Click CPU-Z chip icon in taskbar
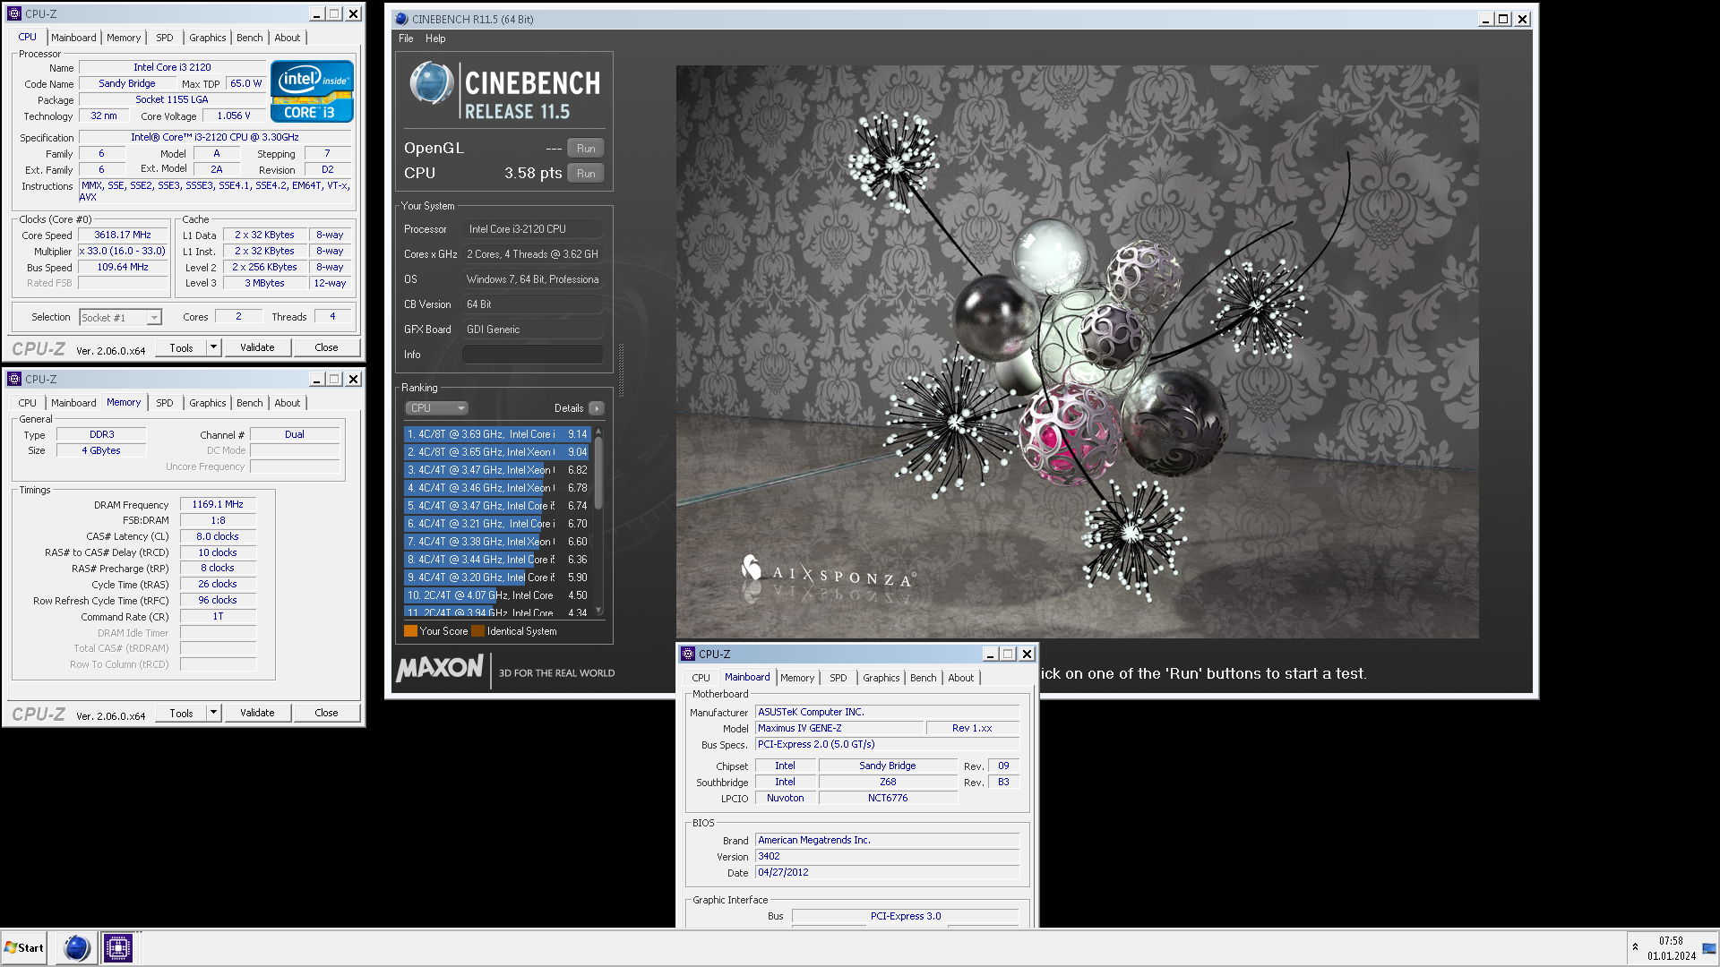Image resolution: width=1720 pixels, height=967 pixels. [x=118, y=947]
